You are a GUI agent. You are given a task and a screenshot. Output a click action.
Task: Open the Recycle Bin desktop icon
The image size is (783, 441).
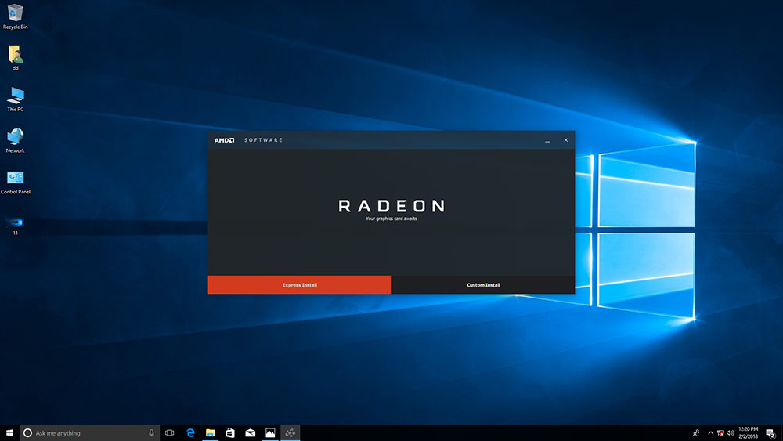15,16
